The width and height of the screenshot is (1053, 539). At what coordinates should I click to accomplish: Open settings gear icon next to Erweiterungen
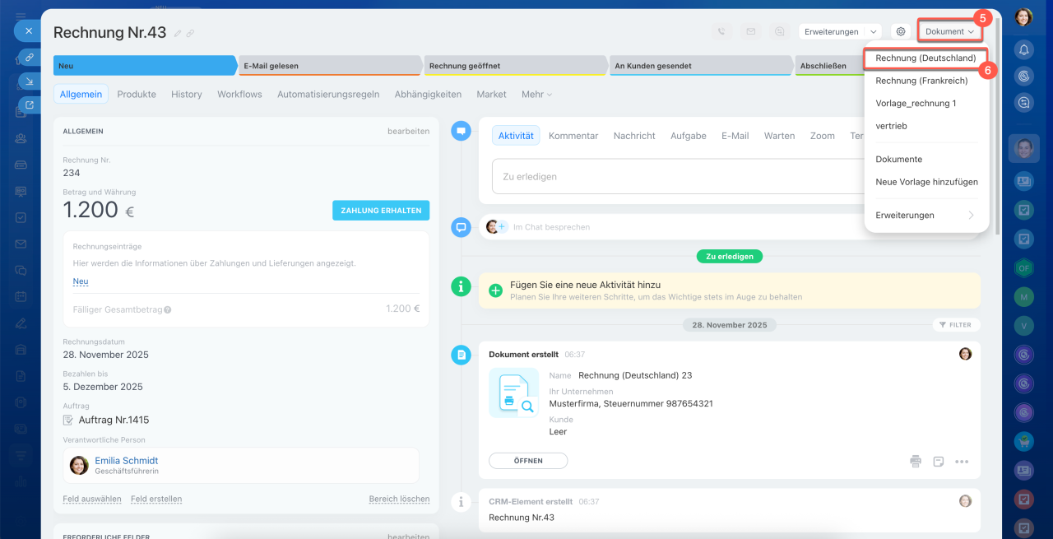tap(901, 32)
